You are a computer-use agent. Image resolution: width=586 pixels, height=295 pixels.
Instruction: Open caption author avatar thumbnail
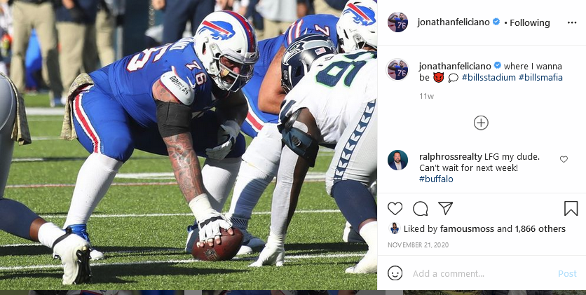point(397,69)
